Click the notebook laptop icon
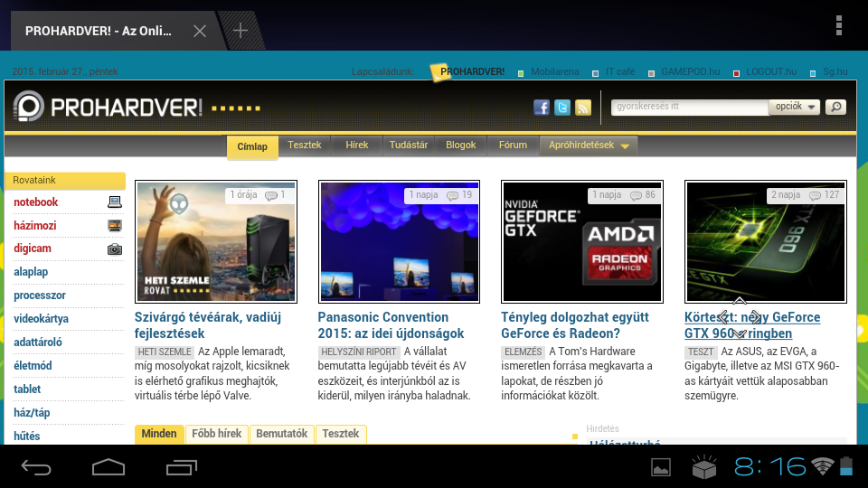The width and height of the screenshot is (868, 488). pos(115,202)
